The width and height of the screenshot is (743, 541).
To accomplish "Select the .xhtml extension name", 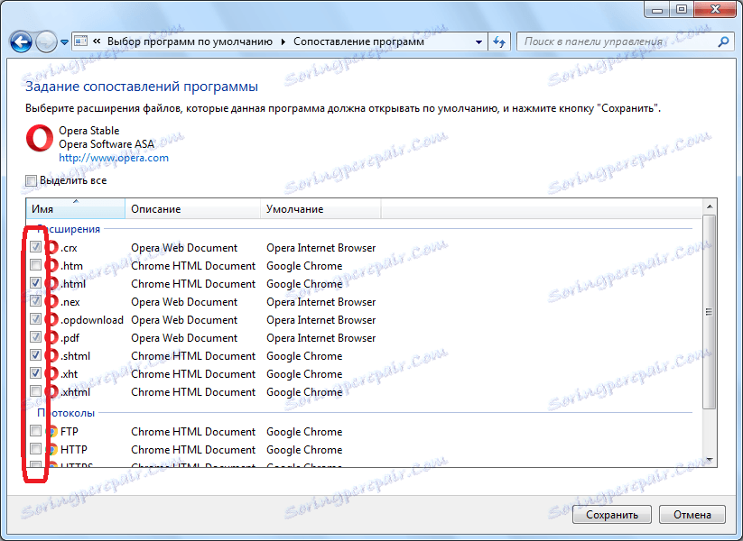I will (x=75, y=392).
